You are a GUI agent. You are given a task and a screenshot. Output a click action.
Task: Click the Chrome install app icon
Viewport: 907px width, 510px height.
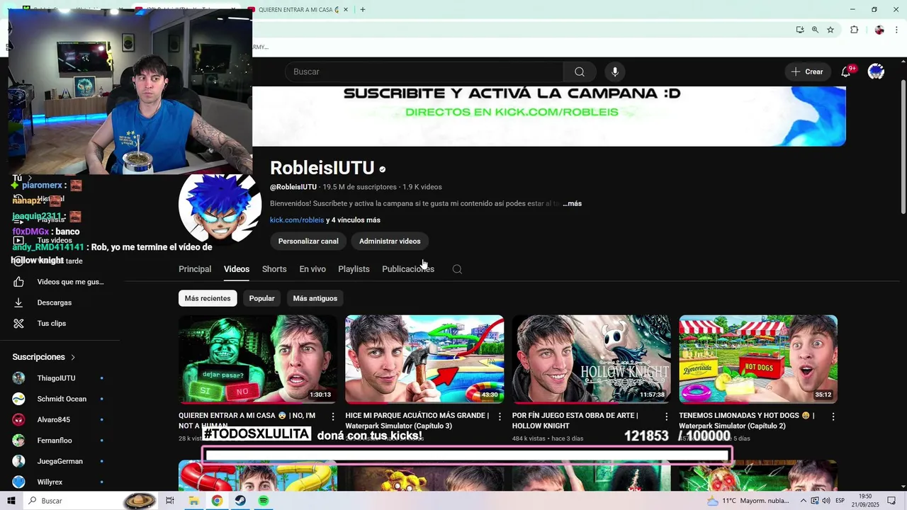pyautogui.click(x=800, y=30)
